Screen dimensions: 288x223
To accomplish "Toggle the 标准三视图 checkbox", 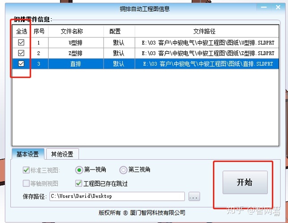I will [x=26, y=170].
